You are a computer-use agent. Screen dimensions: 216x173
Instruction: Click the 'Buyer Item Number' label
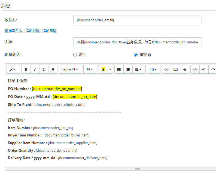click(25, 135)
